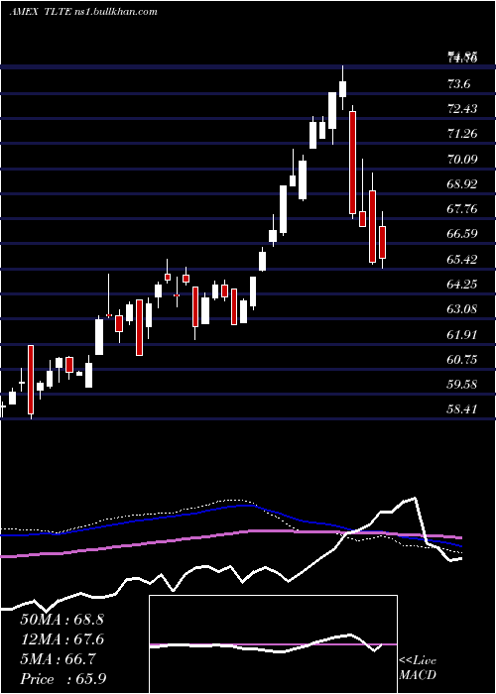Select the 58.41 price axis label
This screenshot has height=694, width=496.
click(462, 408)
